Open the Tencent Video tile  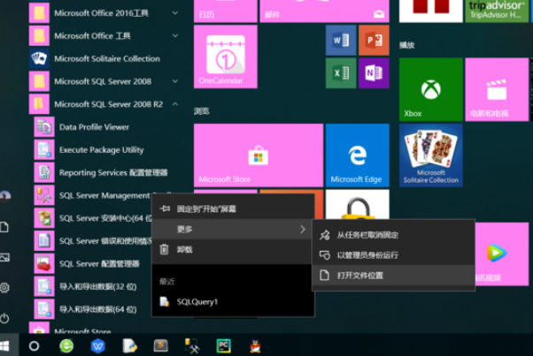pos(501,254)
